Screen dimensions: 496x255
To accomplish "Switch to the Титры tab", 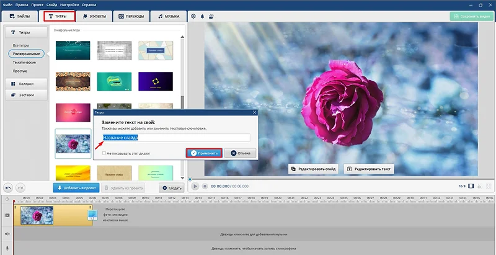I will pyautogui.click(x=59, y=16).
